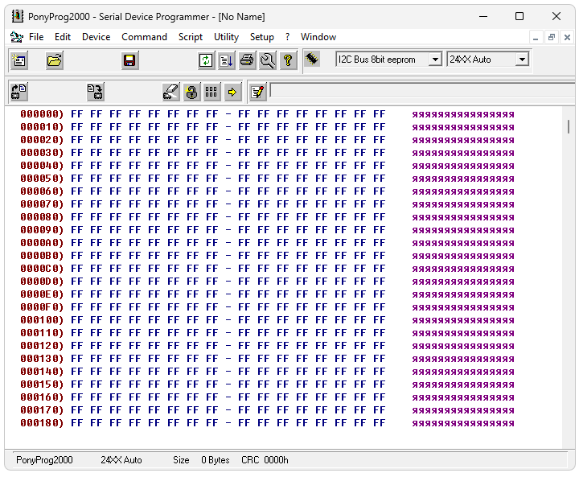
Task: Click the Erase device icon
Action: (170, 92)
